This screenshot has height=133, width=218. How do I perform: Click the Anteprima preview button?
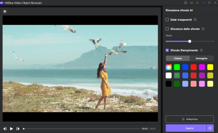click(x=189, y=119)
